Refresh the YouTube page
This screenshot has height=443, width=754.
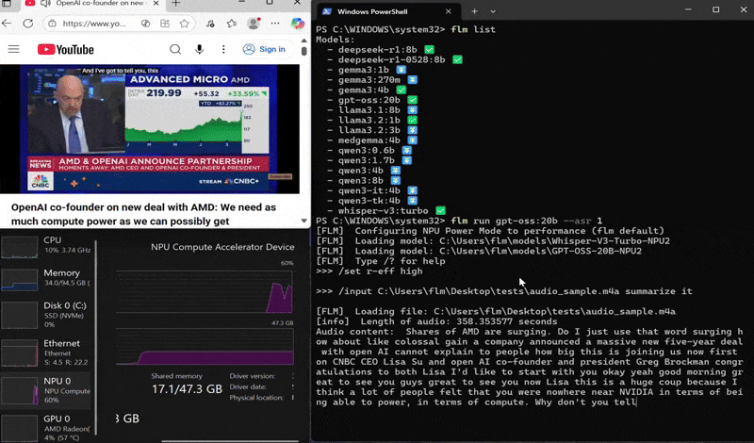pyautogui.click(x=28, y=24)
